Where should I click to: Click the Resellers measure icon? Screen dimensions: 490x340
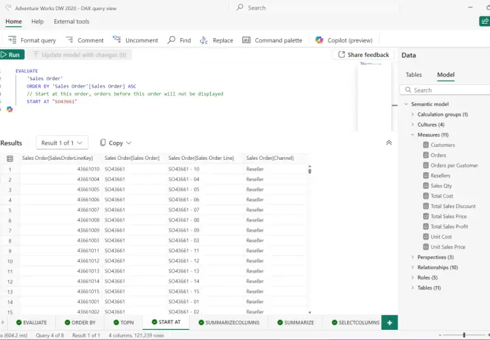point(425,175)
